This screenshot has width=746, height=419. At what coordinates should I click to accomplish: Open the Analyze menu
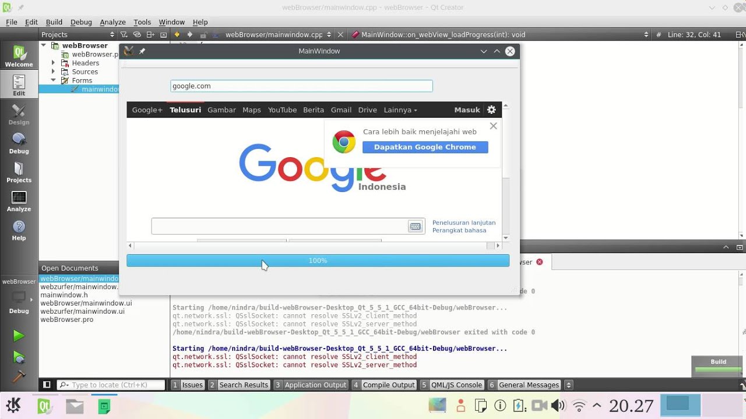pos(112,22)
